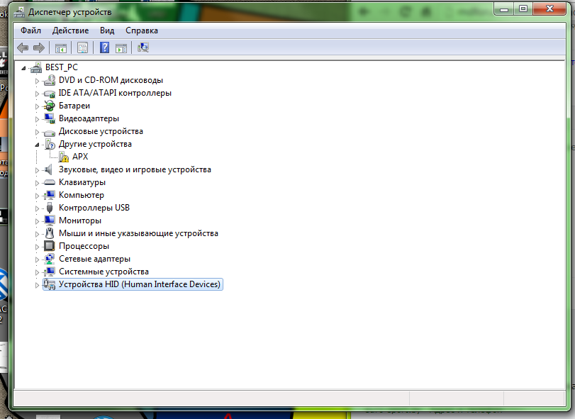Expand the Дисковые устройства node

(x=37, y=132)
